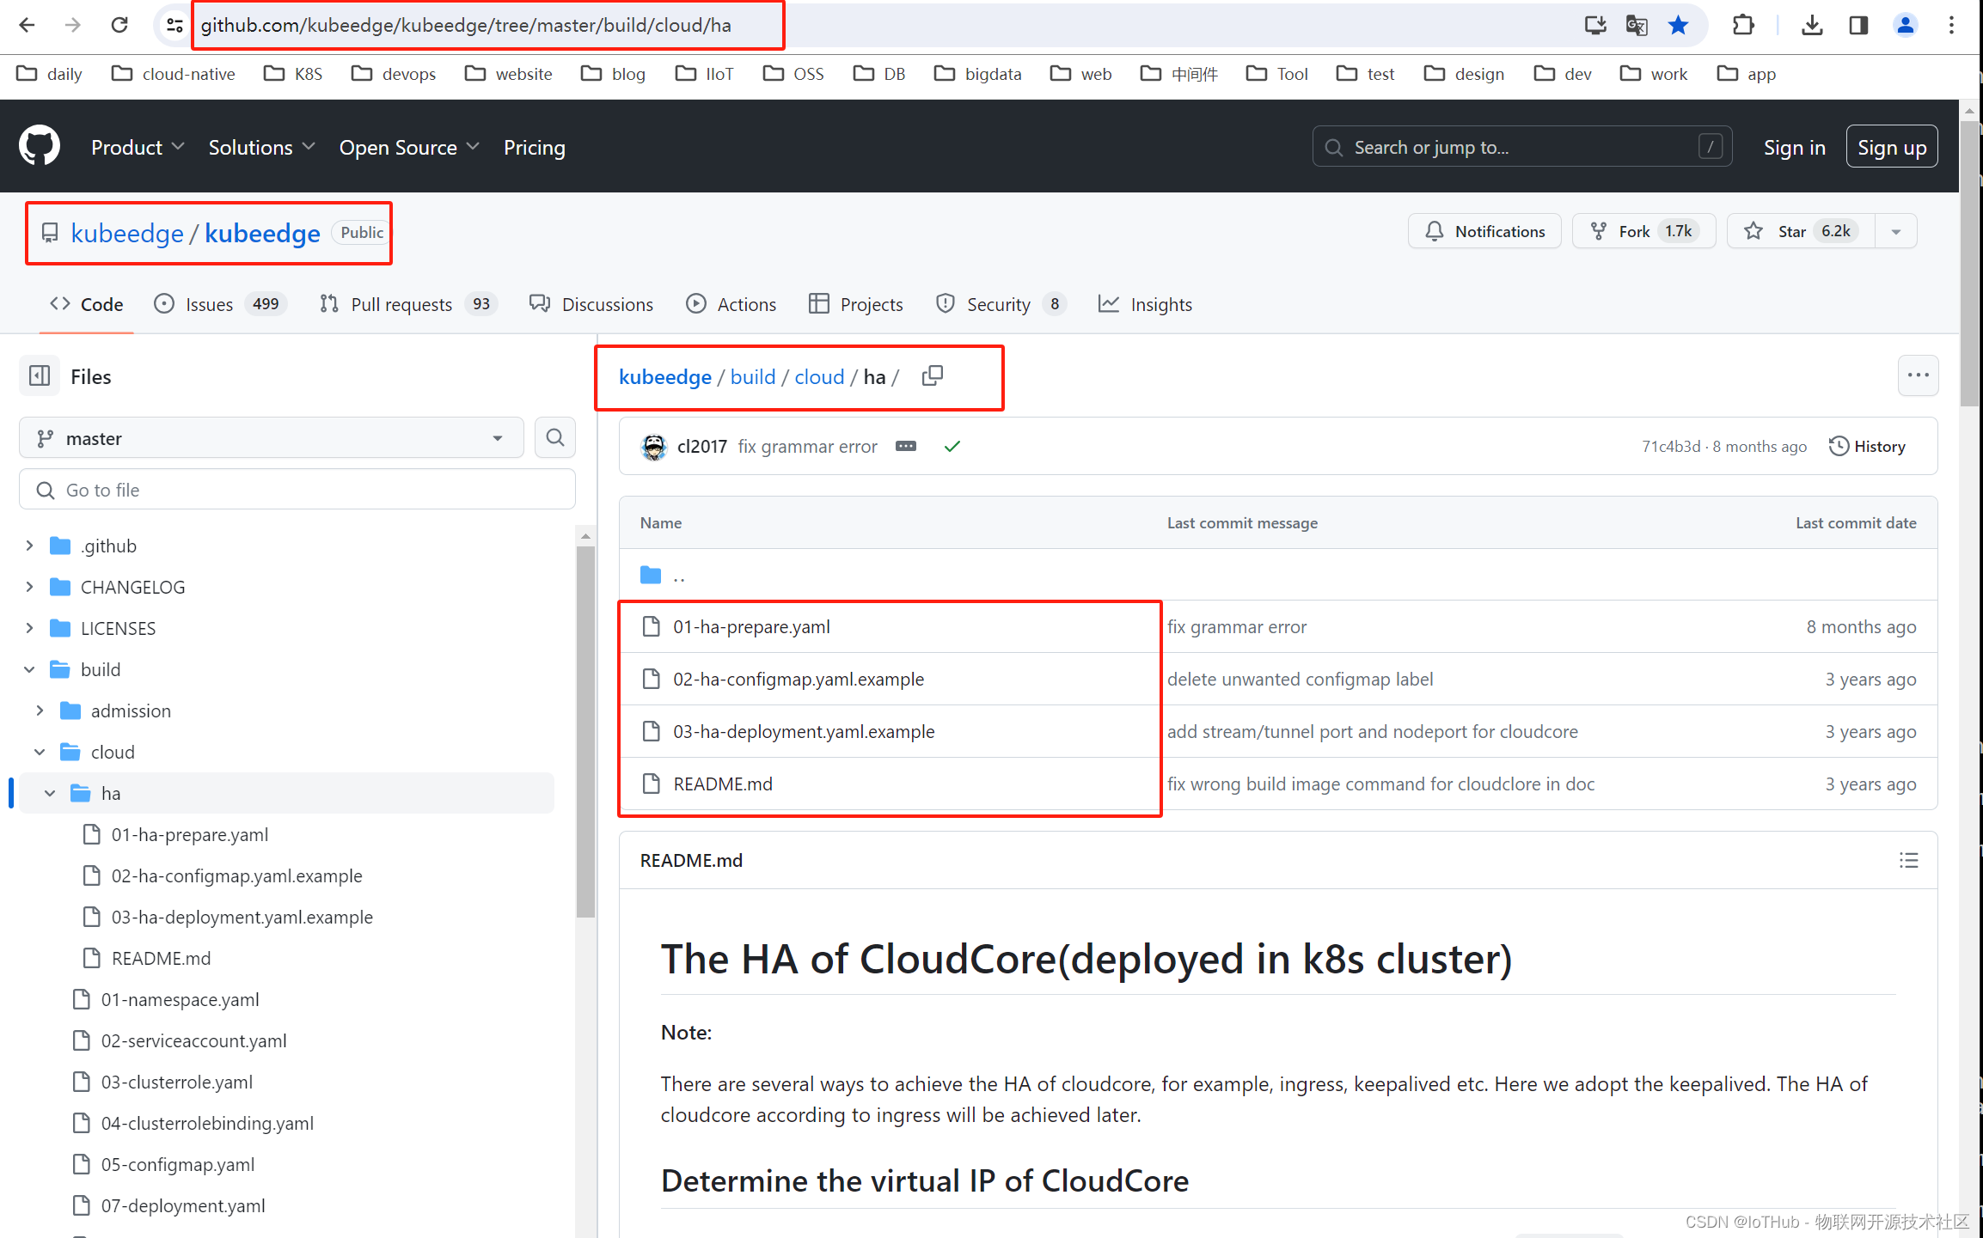Image resolution: width=1983 pixels, height=1238 pixels.
Task: Open the commit History link
Action: pyautogui.click(x=1867, y=446)
